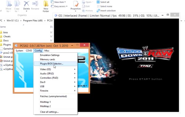The image size is (185, 117).
Task: Select Plugin/BIOS Selector... menu entry
Action: click(56, 64)
